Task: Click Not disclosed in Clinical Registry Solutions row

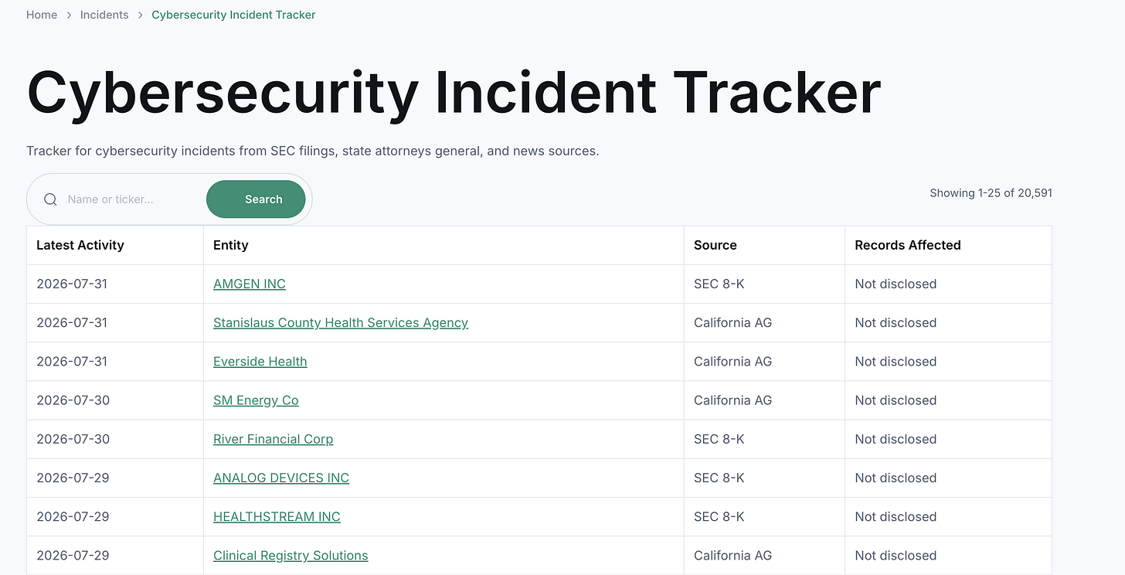Action: pyautogui.click(x=896, y=555)
